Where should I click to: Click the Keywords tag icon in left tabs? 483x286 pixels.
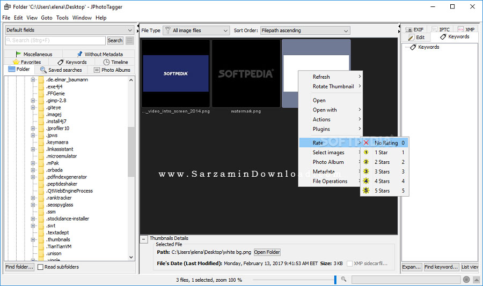click(61, 62)
